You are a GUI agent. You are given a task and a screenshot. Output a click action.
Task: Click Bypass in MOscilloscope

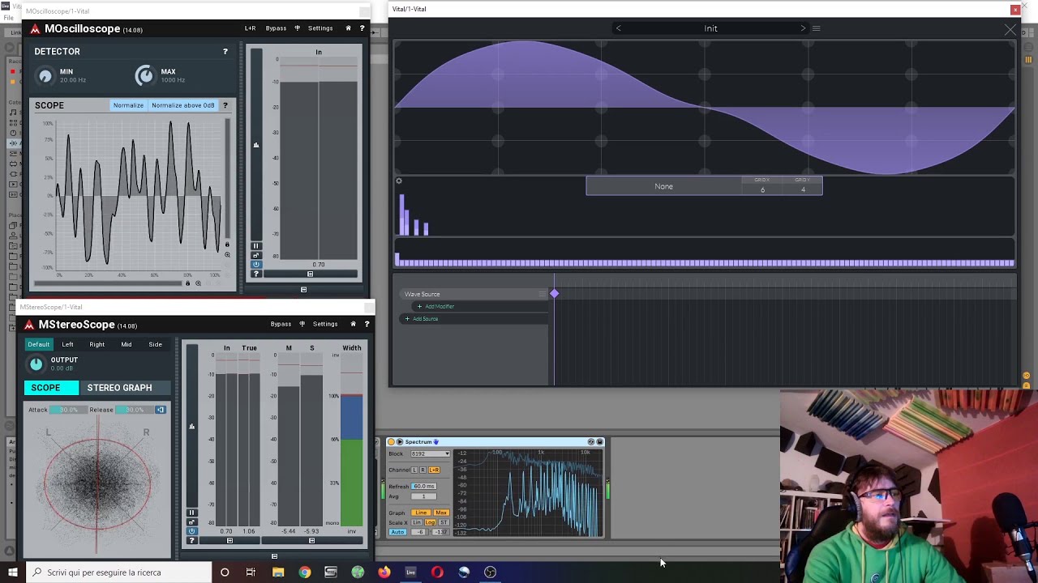[276, 28]
